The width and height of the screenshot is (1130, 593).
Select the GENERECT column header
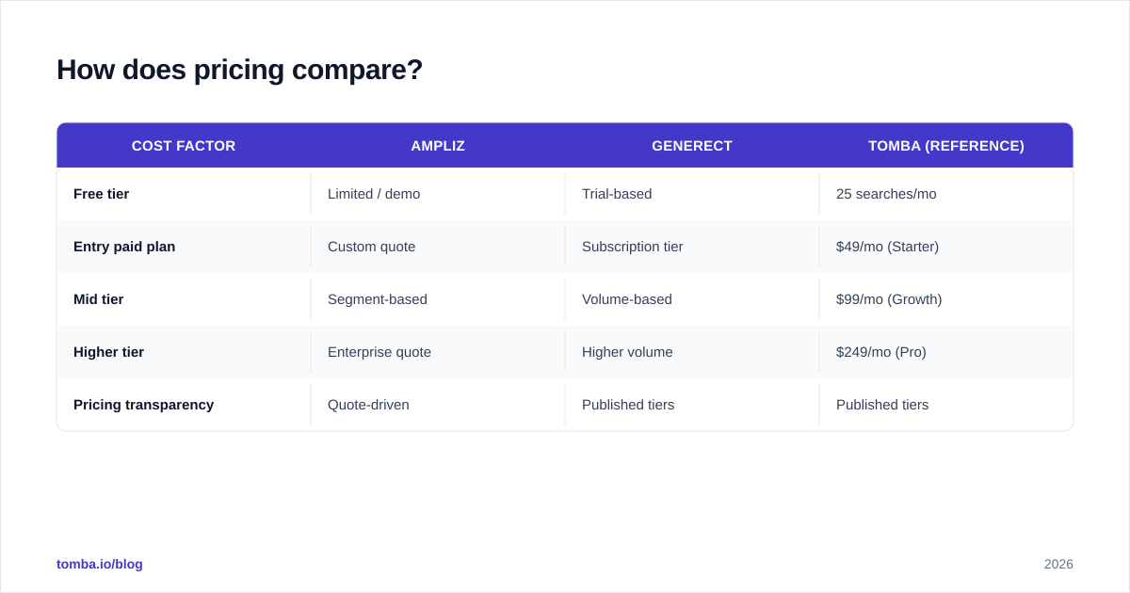pos(692,146)
